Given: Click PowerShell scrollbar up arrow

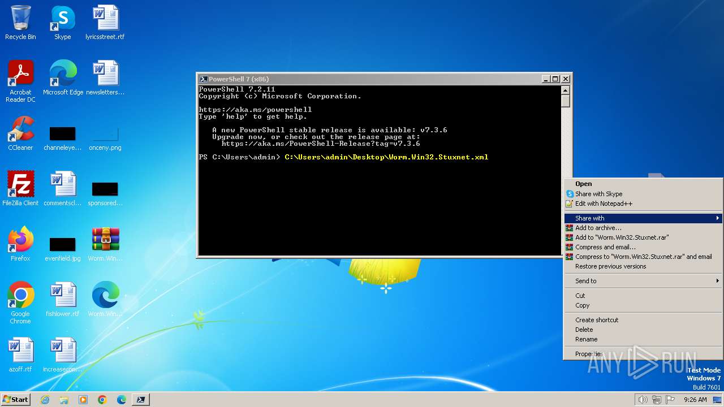Looking at the screenshot, I should pos(565,90).
